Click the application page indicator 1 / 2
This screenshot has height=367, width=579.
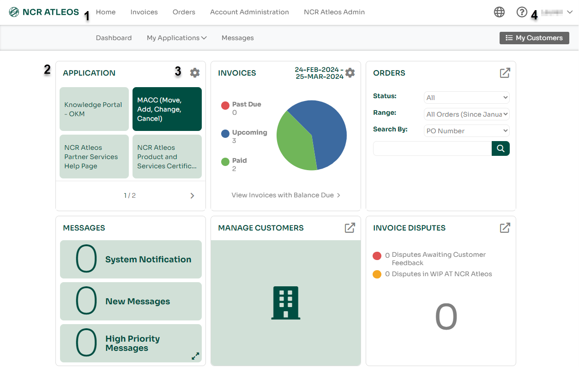130,195
